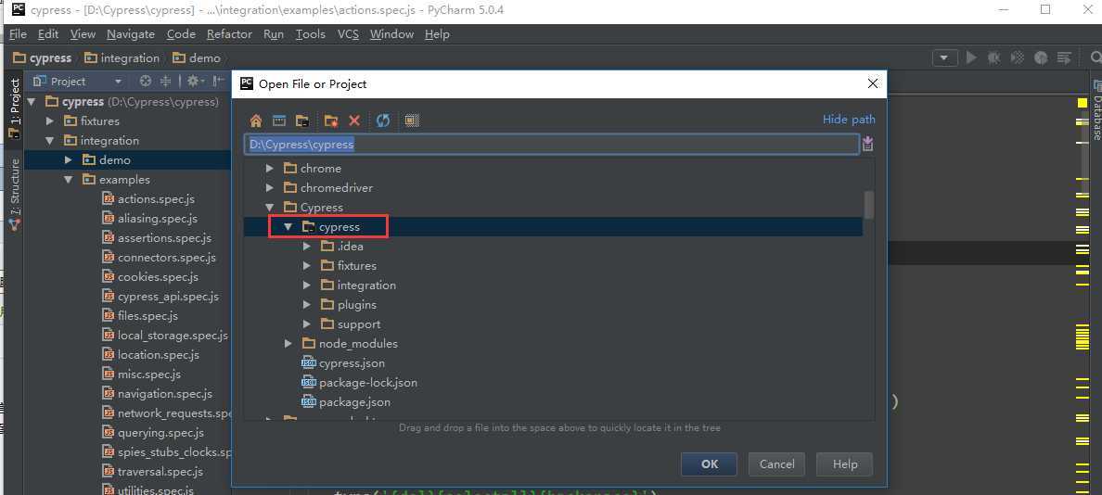Collapse the capital Cypress folder in dialog
Screen dimensions: 1102x495
pyautogui.click(x=269, y=208)
